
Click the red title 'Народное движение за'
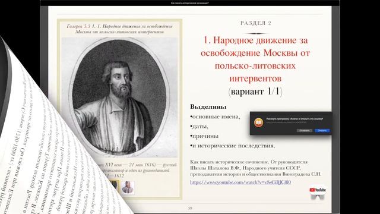(255, 40)
